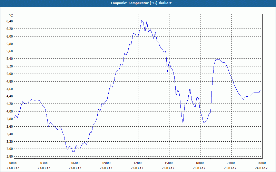This screenshot has width=276, height=172.
Task: Select the 6,20 y-axis value
Action: tap(10, 29)
